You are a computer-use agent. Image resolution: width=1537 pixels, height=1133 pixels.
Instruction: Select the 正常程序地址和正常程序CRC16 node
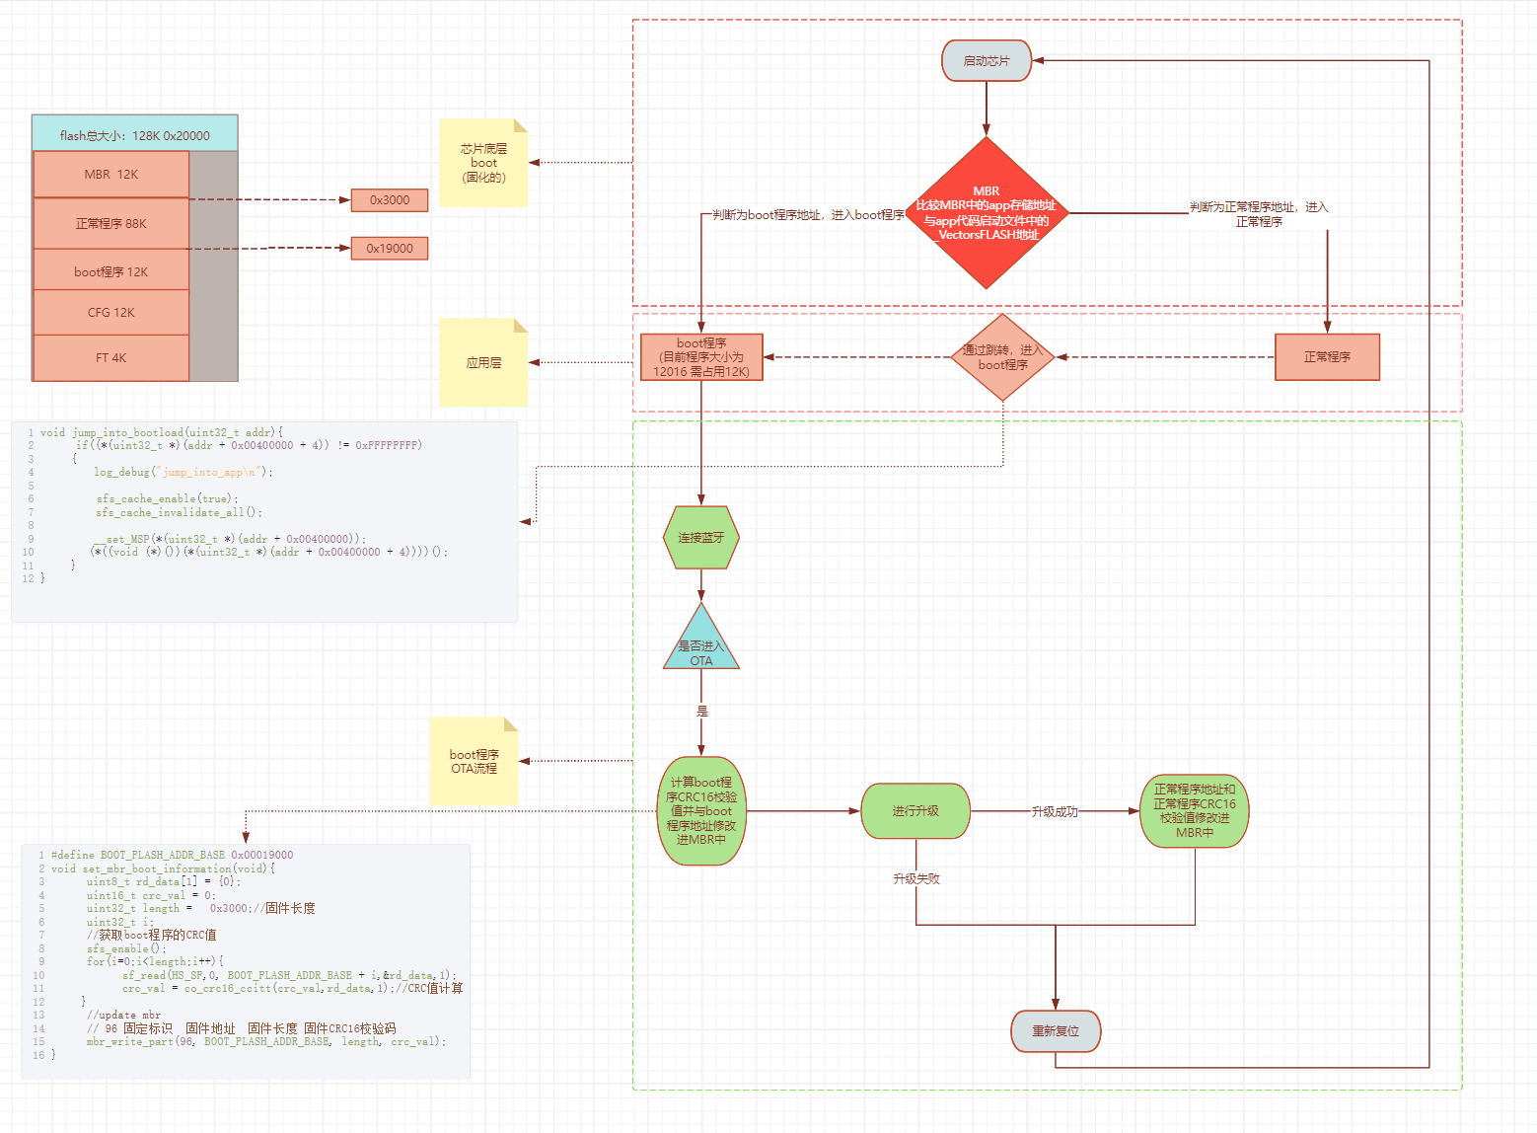pyautogui.click(x=1195, y=811)
